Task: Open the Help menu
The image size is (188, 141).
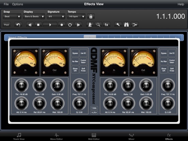Action: (x=181, y=4)
